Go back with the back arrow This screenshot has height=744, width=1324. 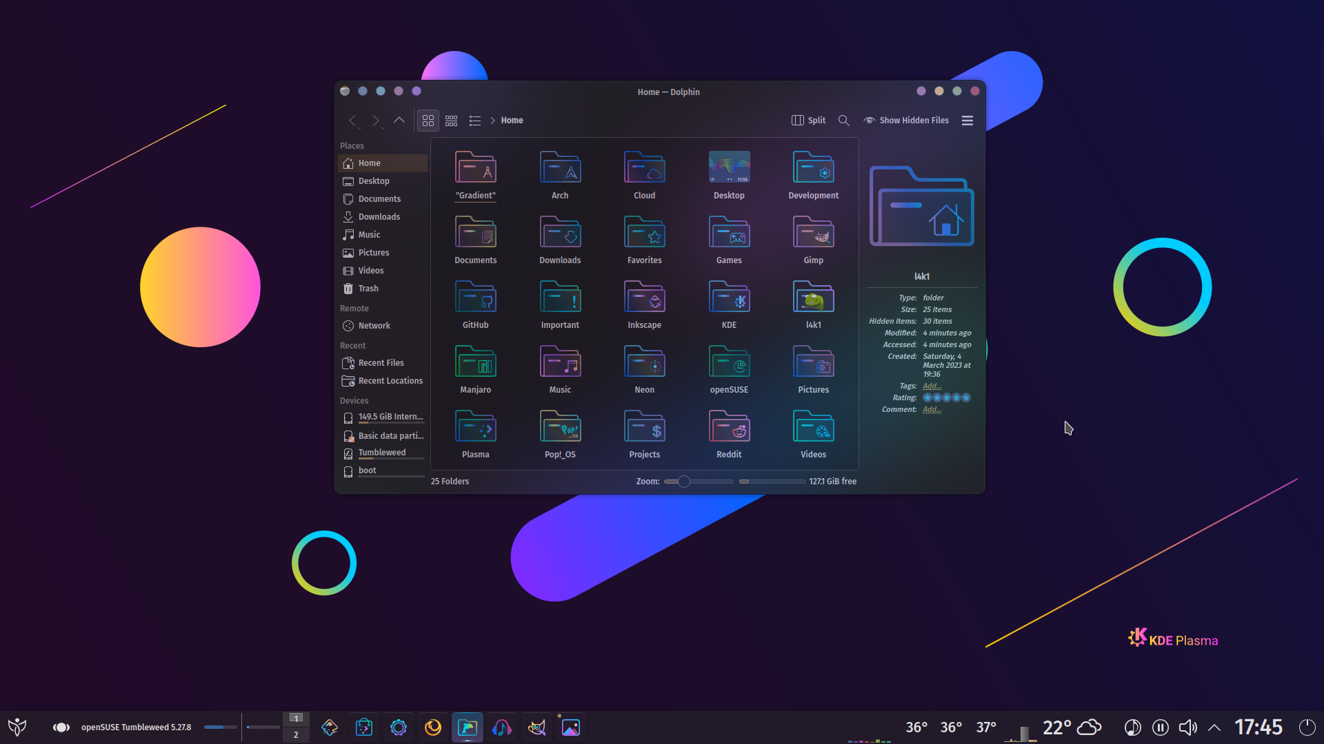point(352,121)
